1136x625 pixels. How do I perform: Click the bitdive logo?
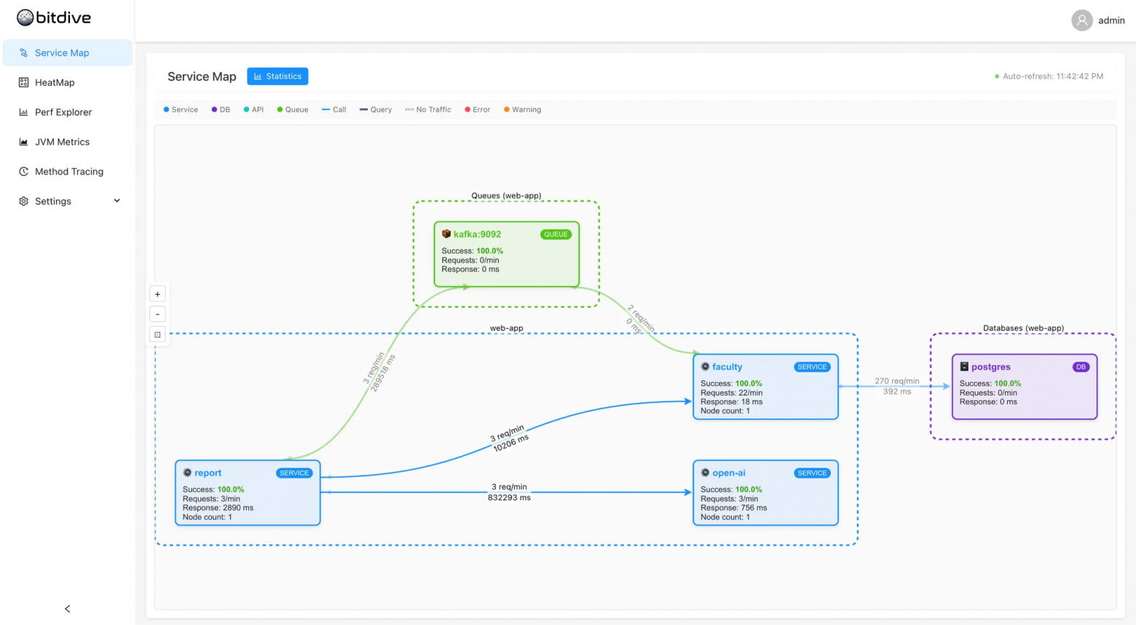[54, 17]
